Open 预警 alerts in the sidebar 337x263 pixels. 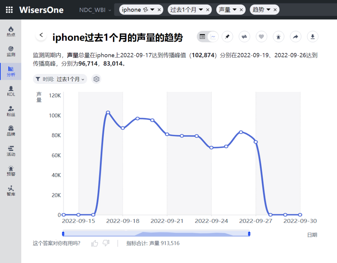(11, 171)
